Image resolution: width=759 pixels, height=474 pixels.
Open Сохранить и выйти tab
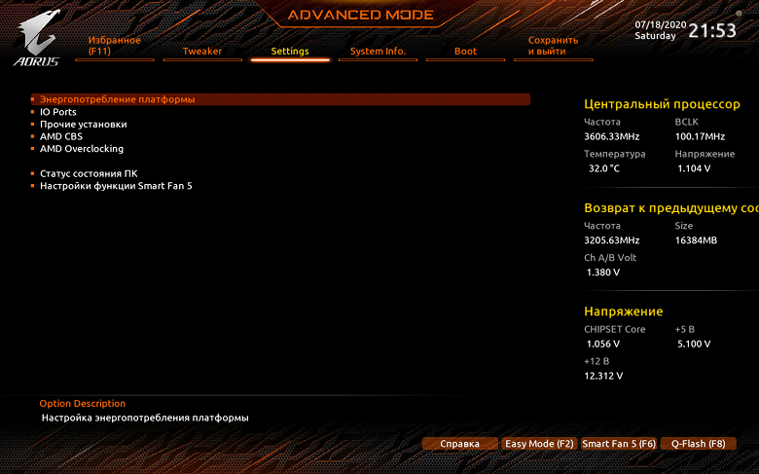554,46
